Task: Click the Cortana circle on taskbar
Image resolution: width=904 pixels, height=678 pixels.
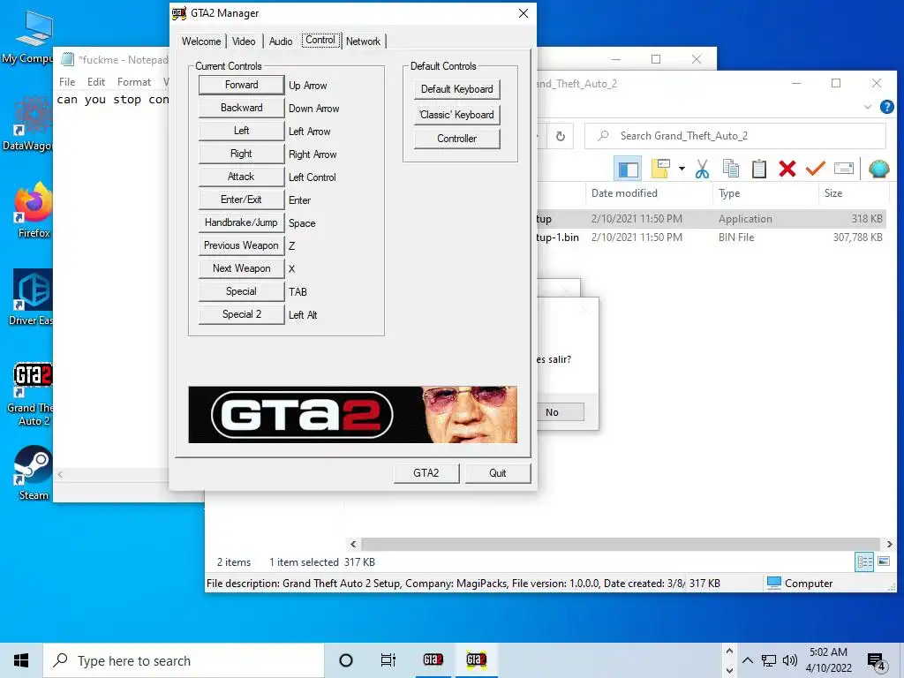Action: 346,660
